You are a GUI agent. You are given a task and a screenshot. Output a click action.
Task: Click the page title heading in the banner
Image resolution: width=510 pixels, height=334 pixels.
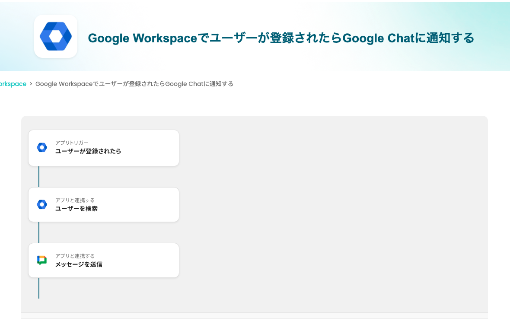pyautogui.click(x=281, y=38)
